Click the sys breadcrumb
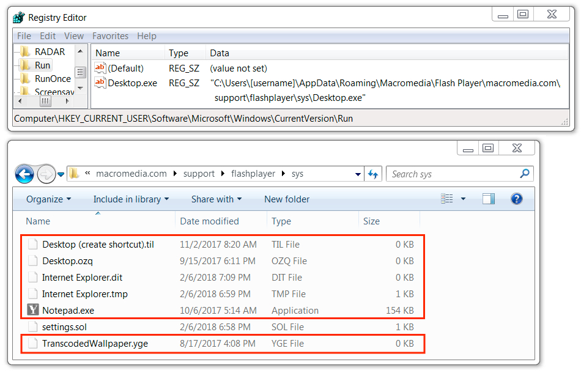 [x=297, y=174]
